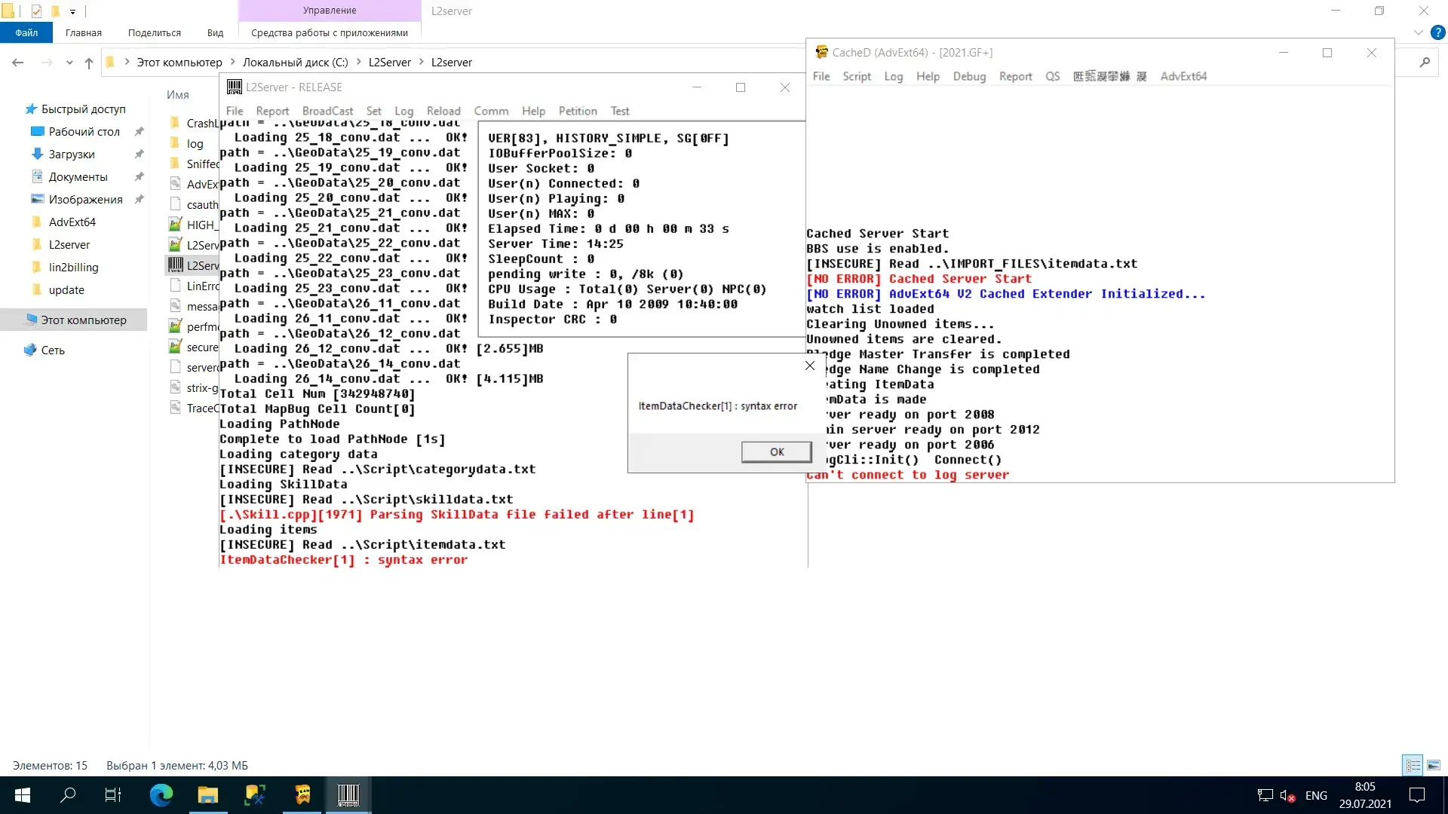Viewport: 1448px width, 814px height.
Task: Open Reload menu in L2Server window
Action: [x=443, y=111]
